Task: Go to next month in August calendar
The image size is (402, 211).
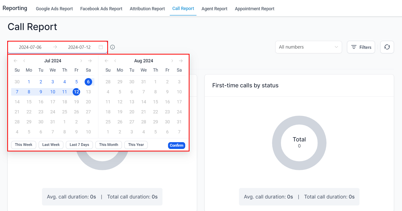Action: (172, 61)
